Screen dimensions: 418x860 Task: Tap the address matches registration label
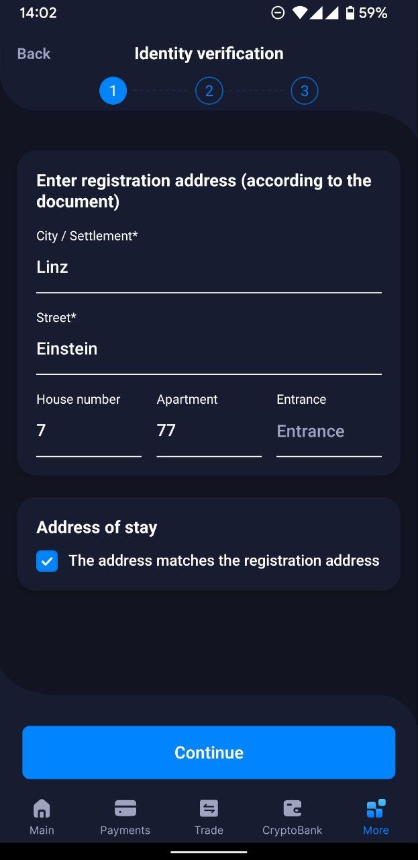pos(224,560)
